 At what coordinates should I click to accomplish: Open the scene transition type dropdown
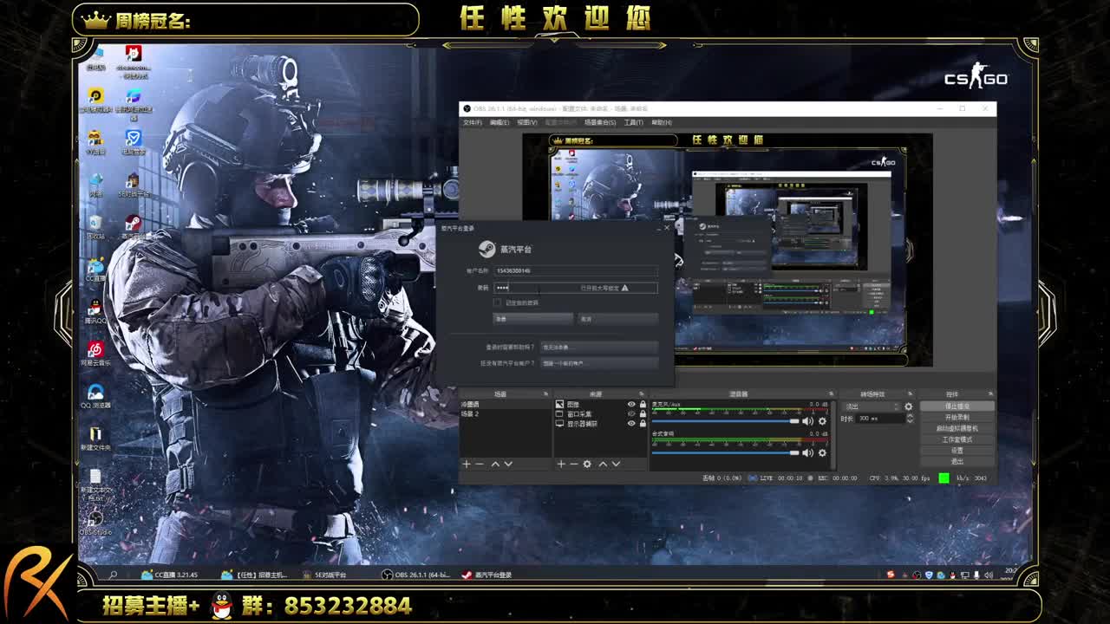click(872, 406)
